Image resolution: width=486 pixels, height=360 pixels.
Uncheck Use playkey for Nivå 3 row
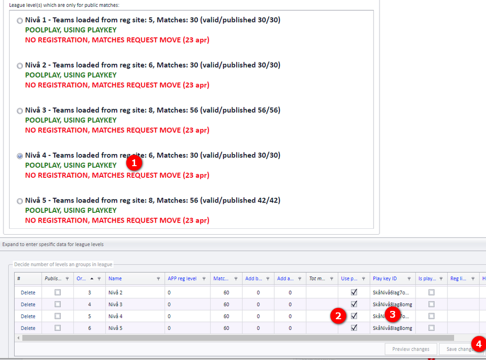click(x=354, y=304)
